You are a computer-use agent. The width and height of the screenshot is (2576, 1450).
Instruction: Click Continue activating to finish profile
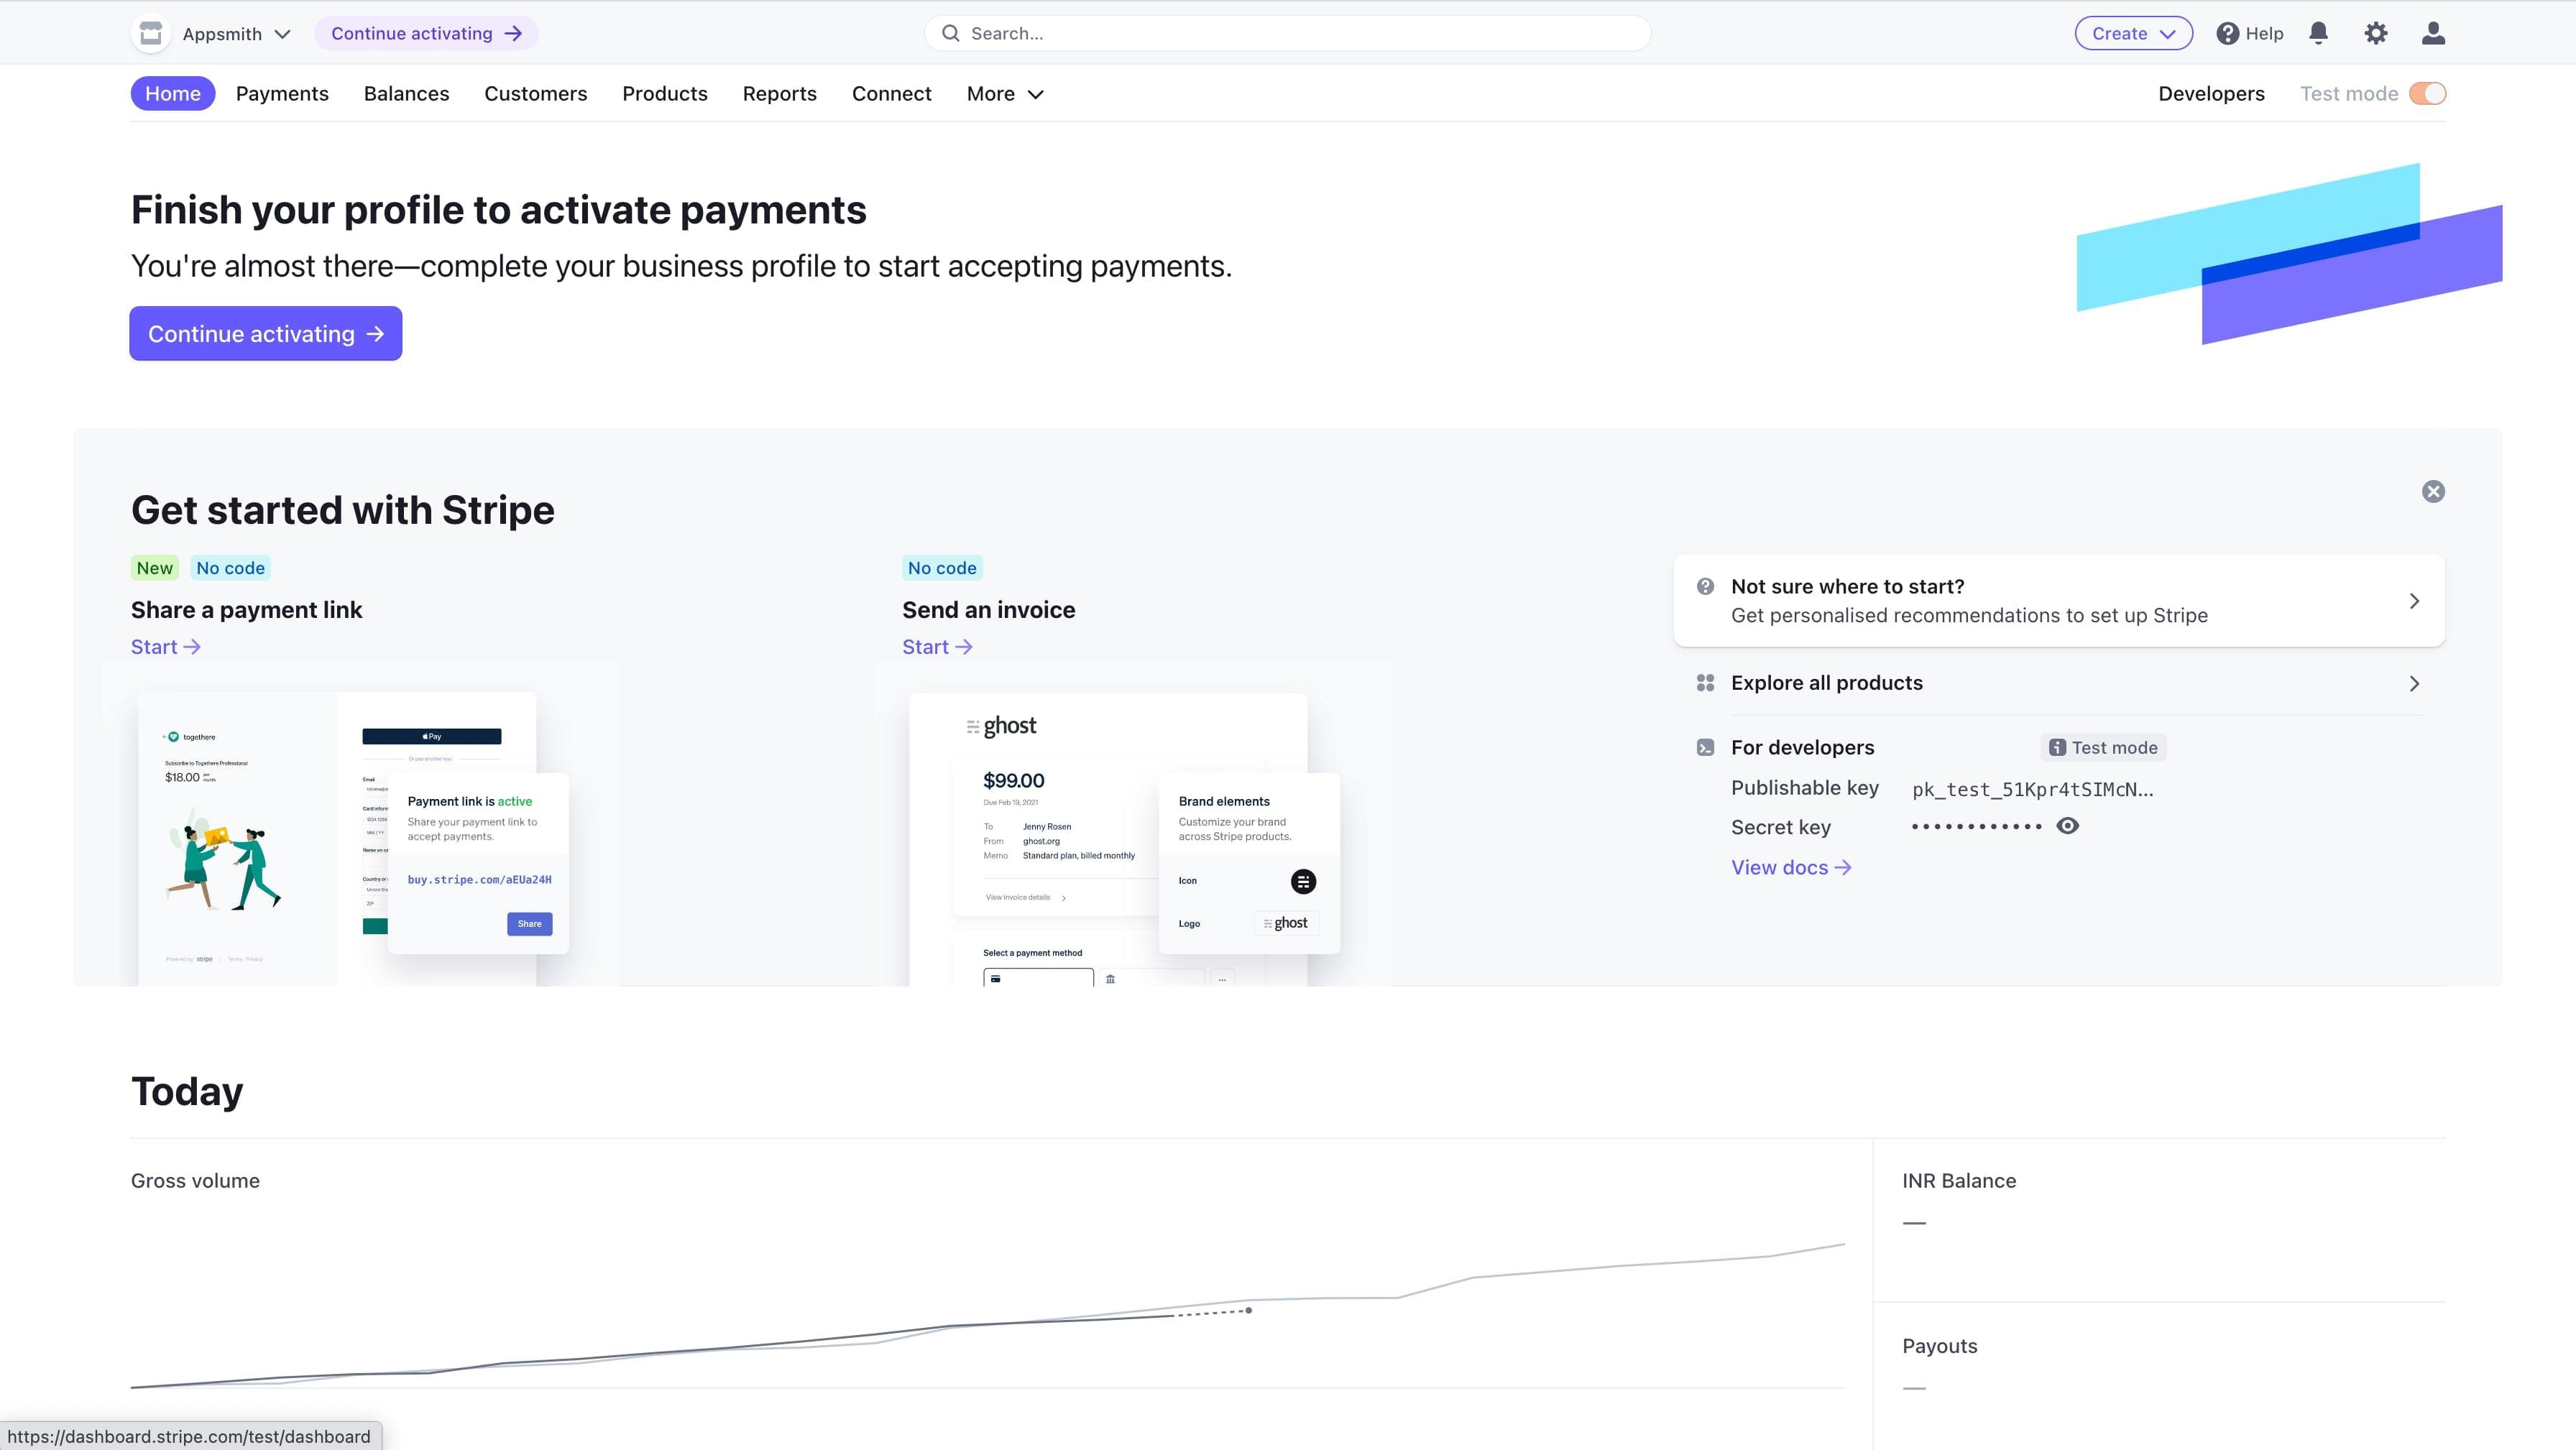click(x=265, y=333)
